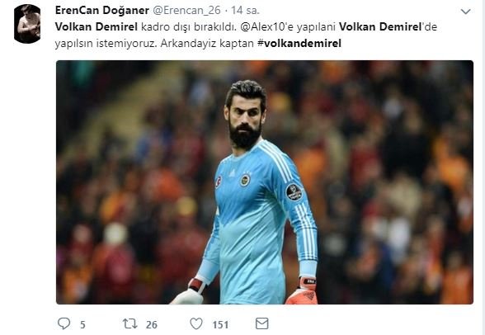
Task: Click the like count number 151
Action: point(220,324)
